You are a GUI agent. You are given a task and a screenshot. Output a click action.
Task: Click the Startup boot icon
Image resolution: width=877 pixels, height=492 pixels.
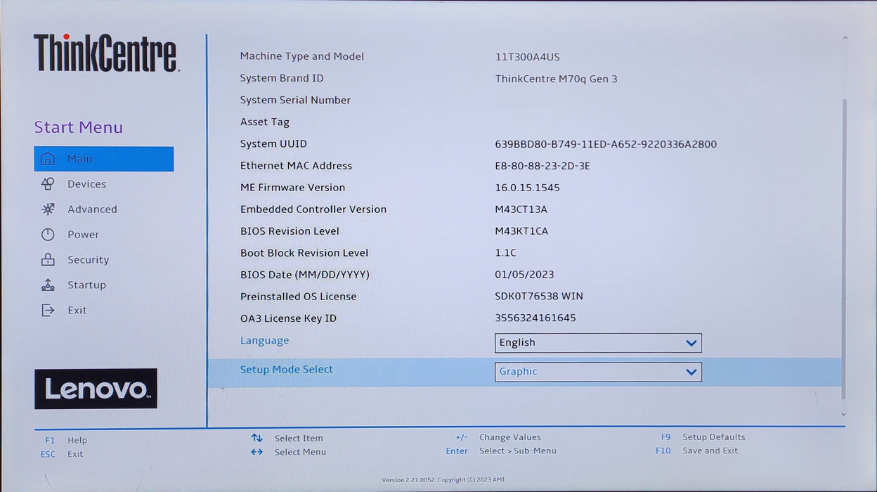[48, 285]
